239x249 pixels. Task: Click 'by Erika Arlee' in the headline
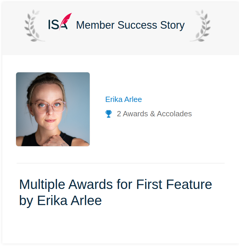(60, 201)
